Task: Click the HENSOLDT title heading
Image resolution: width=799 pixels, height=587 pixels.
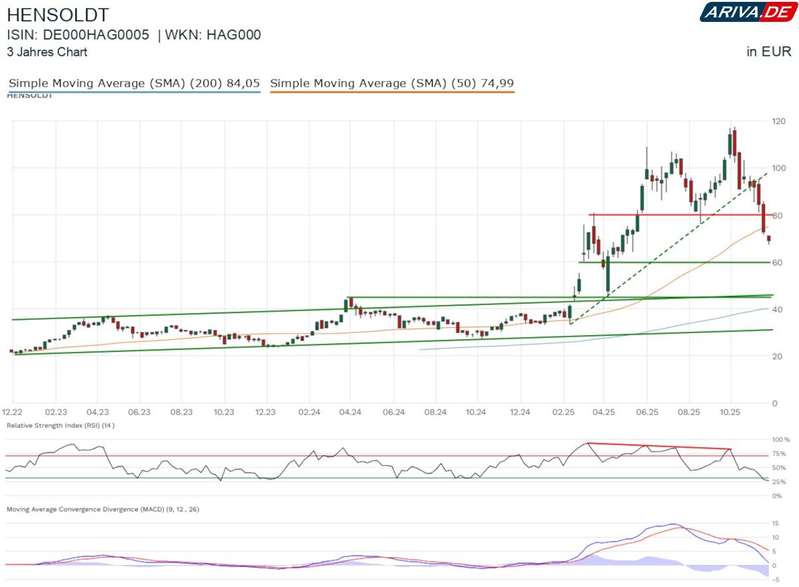Action: 58,15
